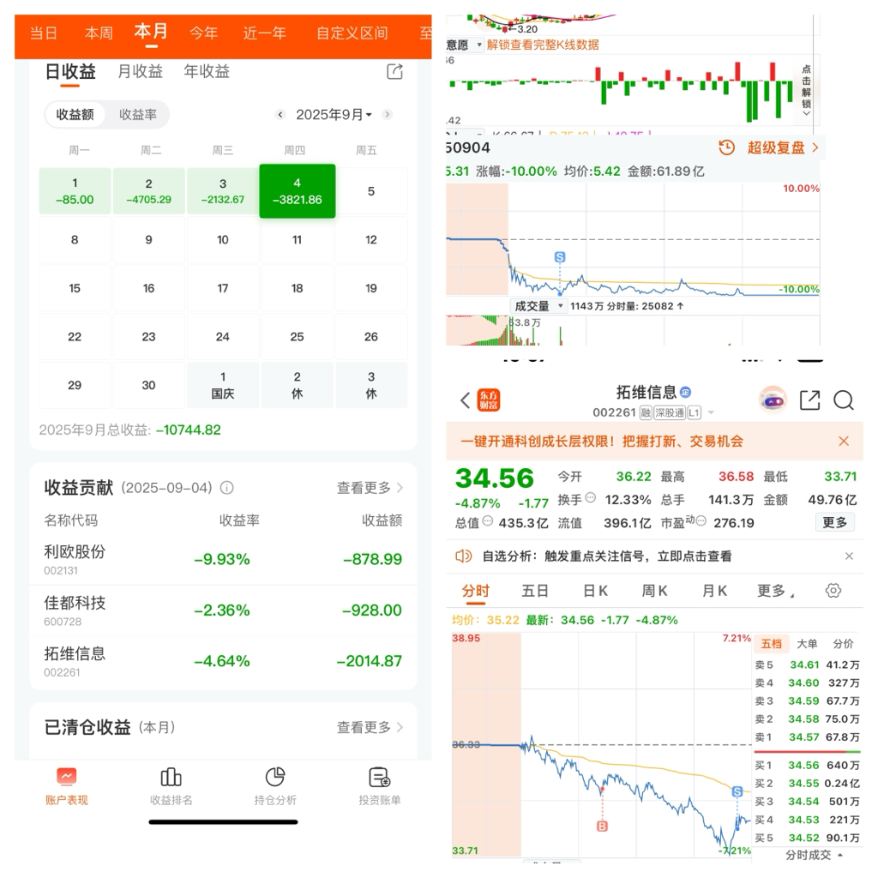Tap the share icon beside 年收益
The width and height of the screenshot is (878, 878).
point(394,71)
